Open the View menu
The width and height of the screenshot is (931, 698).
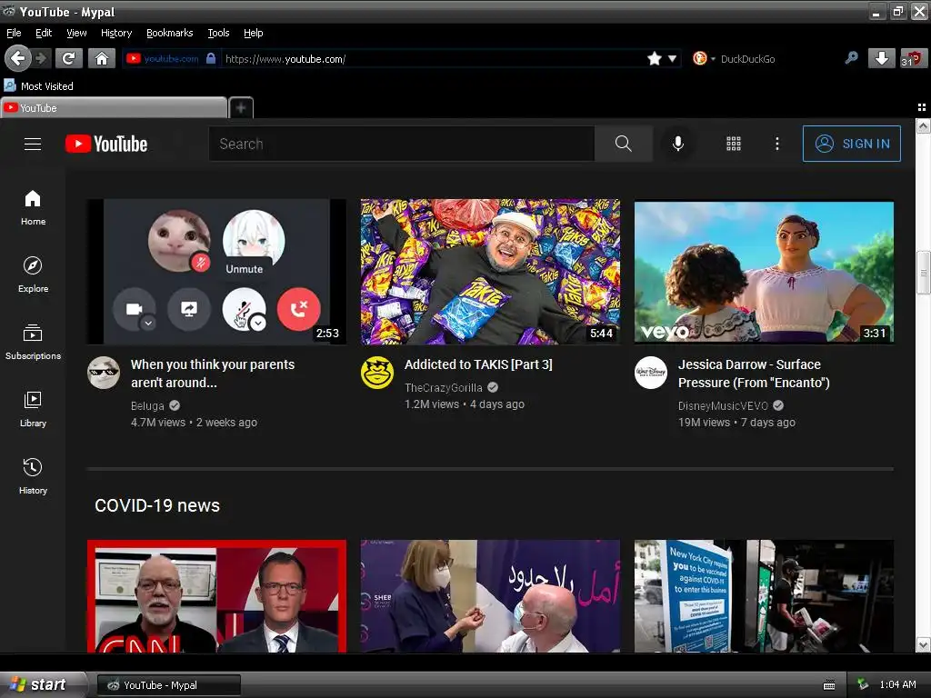[76, 33]
